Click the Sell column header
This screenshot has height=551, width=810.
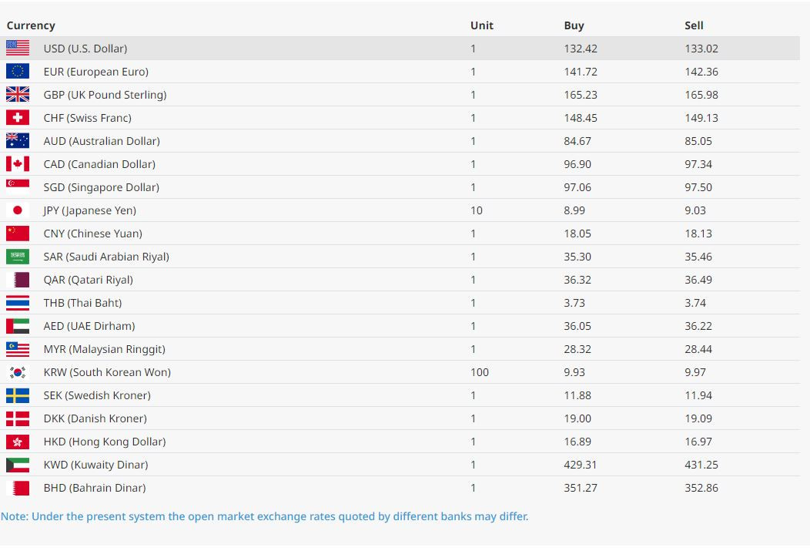pos(694,25)
